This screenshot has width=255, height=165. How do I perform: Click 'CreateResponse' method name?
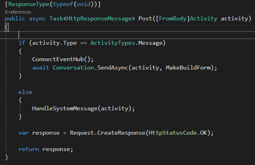coord(122,133)
